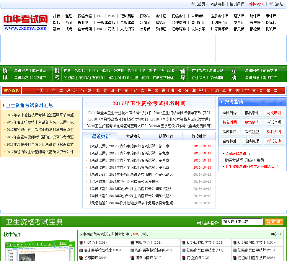Click the book icon beside 初级口腔医学技士 (103)
Screen dimensions: 287x261
click(184, 243)
